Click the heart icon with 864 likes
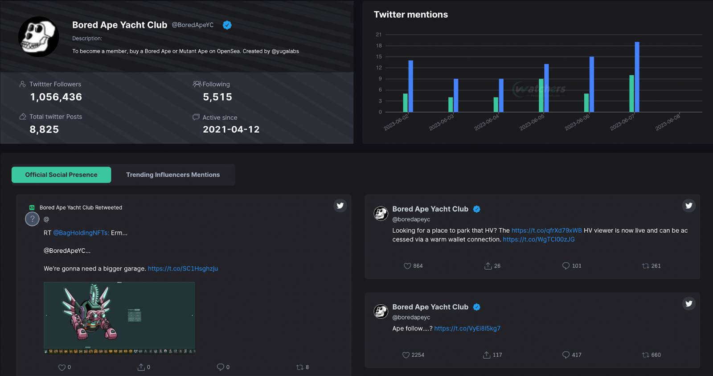The height and width of the screenshot is (376, 713). [x=407, y=266]
